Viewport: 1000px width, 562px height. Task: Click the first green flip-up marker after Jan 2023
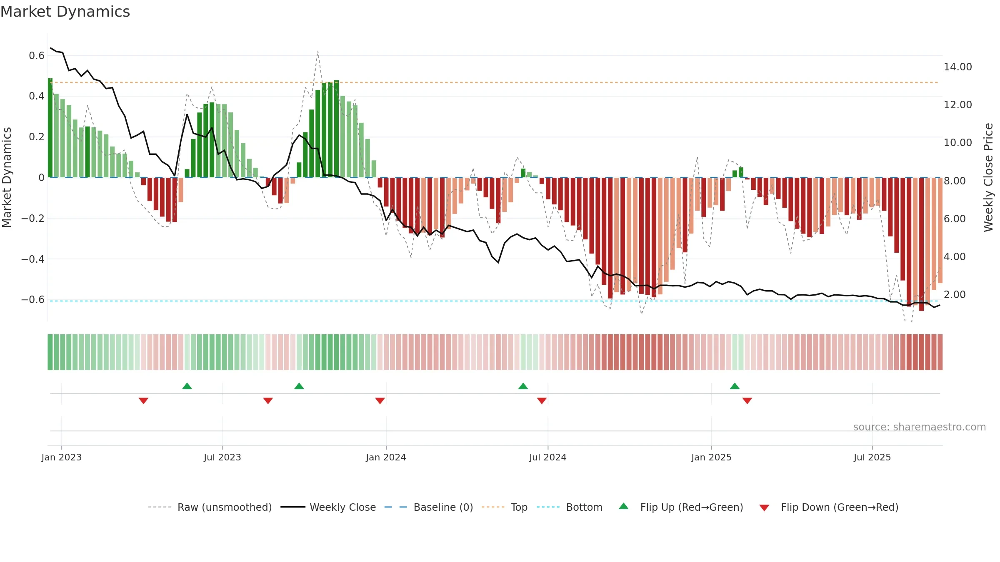coord(187,386)
